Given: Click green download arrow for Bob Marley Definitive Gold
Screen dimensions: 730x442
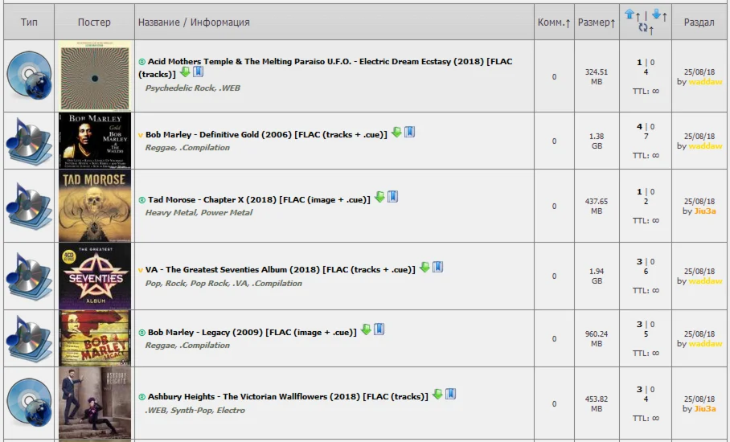Looking at the screenshot, I should 396,133.
